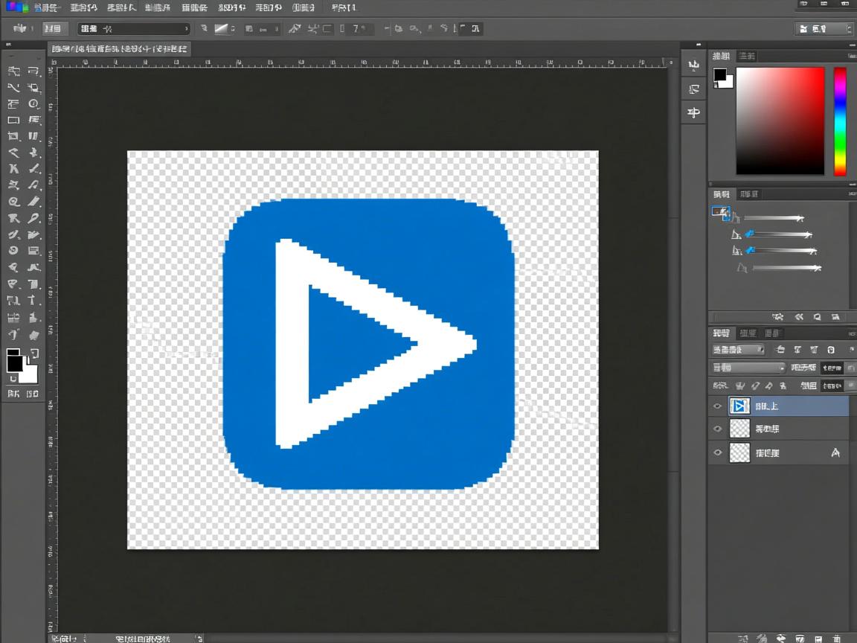Open the layer filter type dropdown in Layers panel
This screenshot has height=643, width=857.
click(x=738, y=350)
